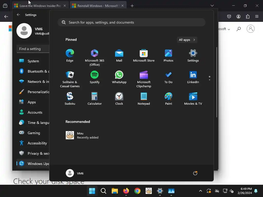Viewport: 263px width, 197px height.
Task: Open the Paint app
Action: [x=168, y=99]
